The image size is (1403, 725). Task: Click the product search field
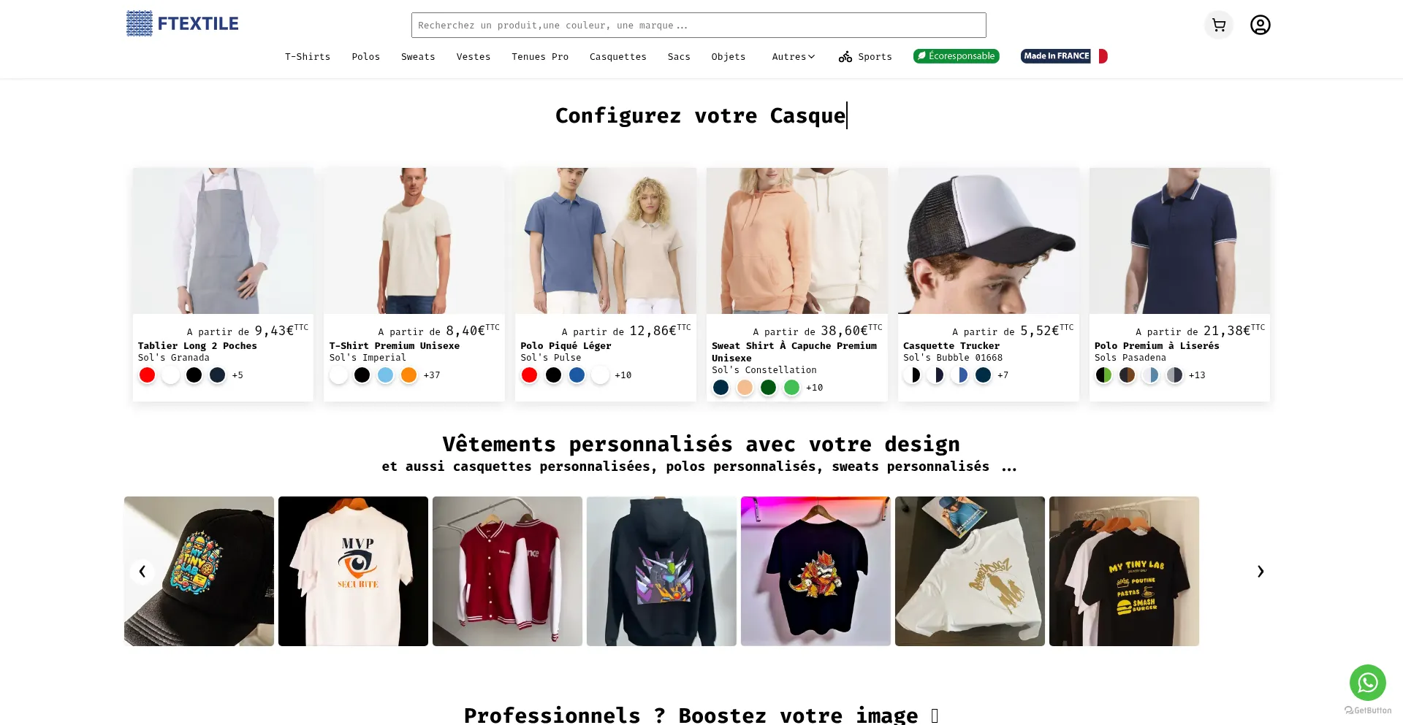pos(699,25)
